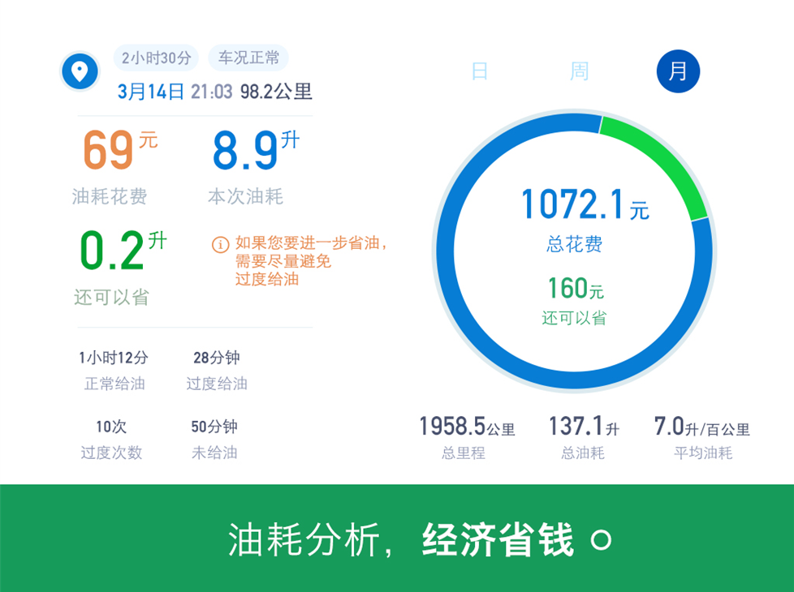Click the 正常给油 label
The width and height of the screenshot is (794, 592).
coord(114,384)
